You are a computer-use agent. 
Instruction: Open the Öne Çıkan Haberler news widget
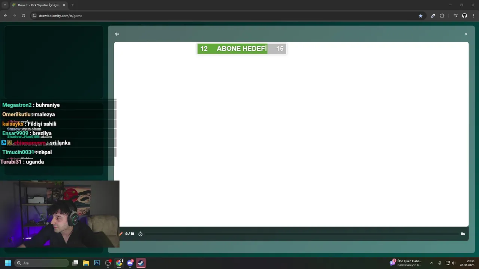click(406, 263)
